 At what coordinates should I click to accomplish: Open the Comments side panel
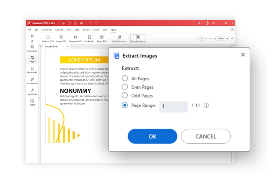tap(32, 48)
